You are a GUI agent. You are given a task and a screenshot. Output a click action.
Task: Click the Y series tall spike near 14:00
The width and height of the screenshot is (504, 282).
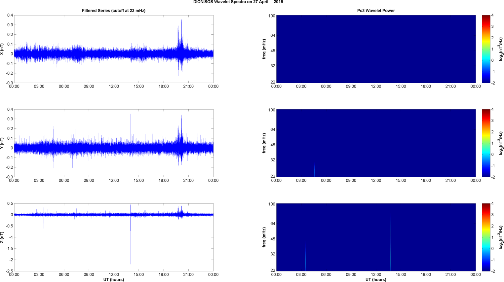click(x=130, y=129)
